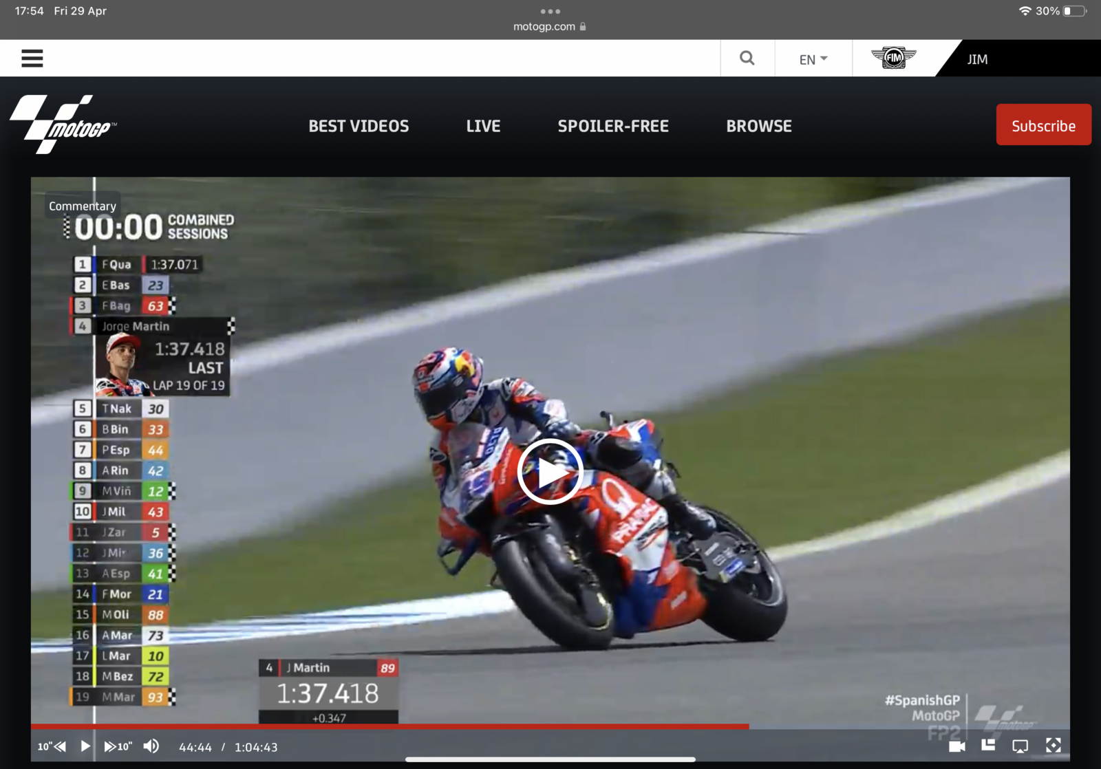Click the red Subscribe button
The image size is (1101, 769).
click(x=1043, y=124)
